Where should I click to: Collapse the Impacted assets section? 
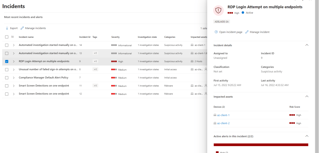tap(307, 97)
